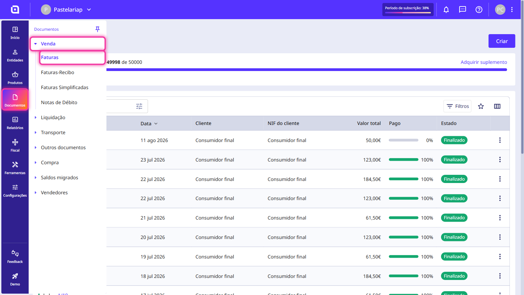Expand the Vendedores menu group

click(68, 193)
